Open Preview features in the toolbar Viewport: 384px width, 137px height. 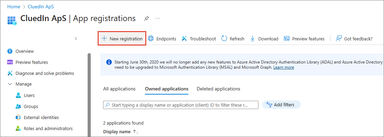click(304, 39)
